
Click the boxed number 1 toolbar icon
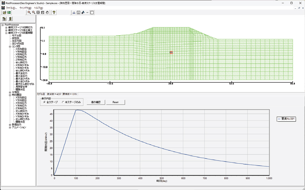click(x=78, y=12)
